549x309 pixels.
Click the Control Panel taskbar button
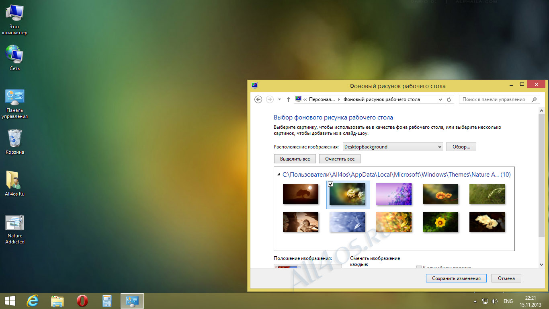click(x=132, y=301)
